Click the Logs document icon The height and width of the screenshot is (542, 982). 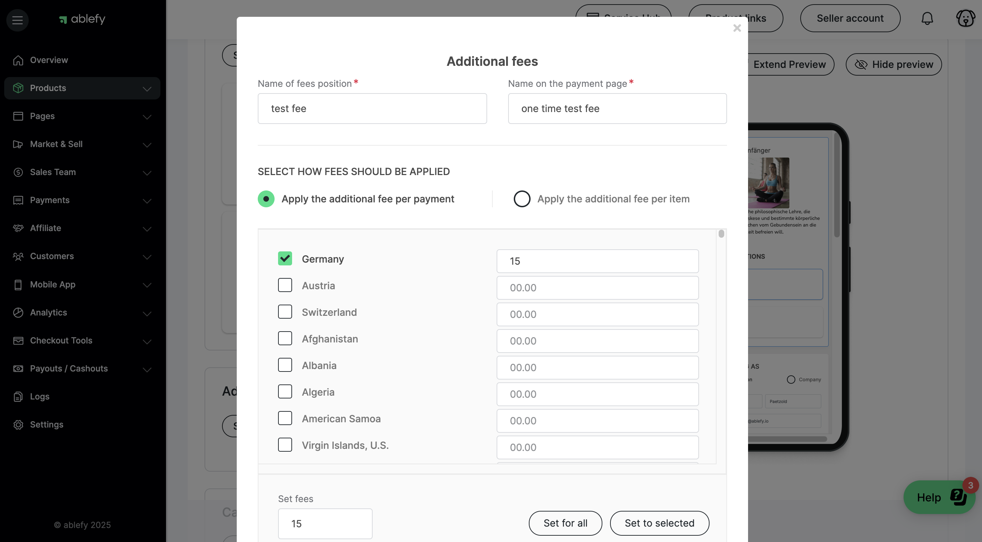[x=18, y=397]
